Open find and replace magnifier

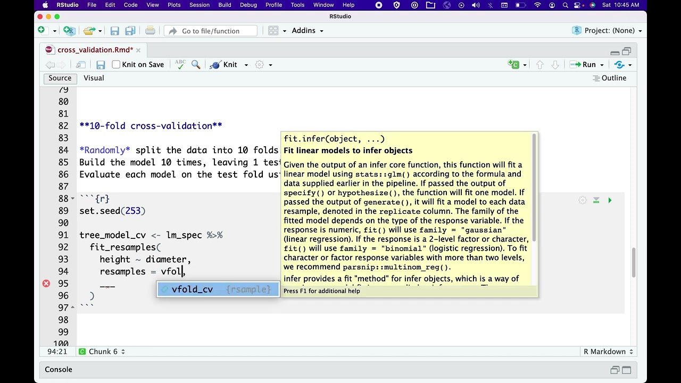[196, 64]
